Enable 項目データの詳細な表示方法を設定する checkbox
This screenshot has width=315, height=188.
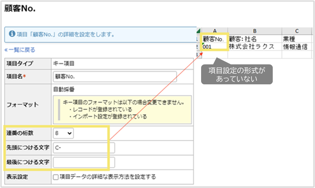pos(56,177)
